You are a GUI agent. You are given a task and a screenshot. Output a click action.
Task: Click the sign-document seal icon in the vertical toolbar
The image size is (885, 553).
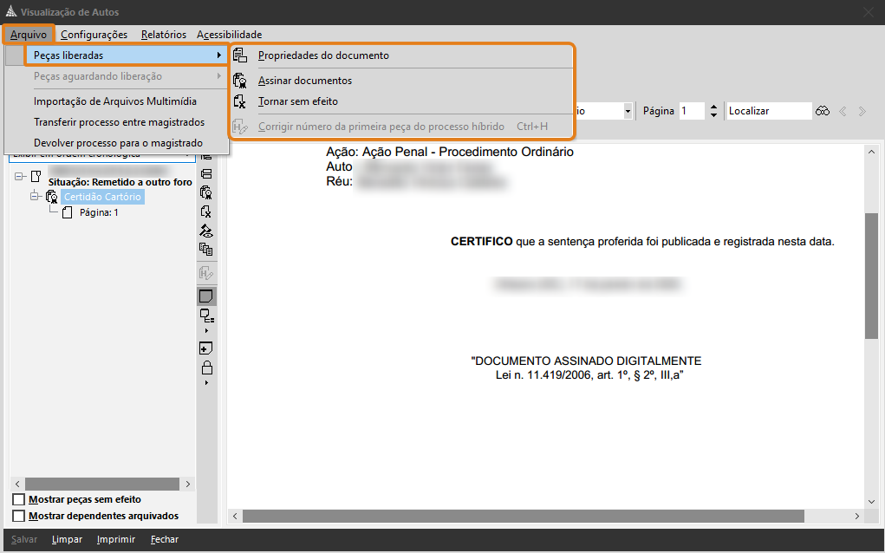tap(206, 192)
